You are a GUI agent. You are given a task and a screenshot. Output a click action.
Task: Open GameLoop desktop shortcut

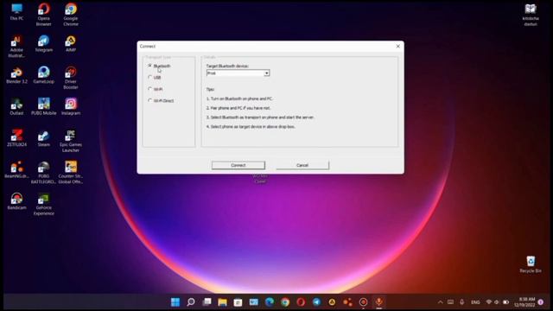44,75
